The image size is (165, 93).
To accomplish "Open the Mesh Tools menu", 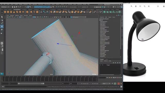I will (x=41, y=4).
